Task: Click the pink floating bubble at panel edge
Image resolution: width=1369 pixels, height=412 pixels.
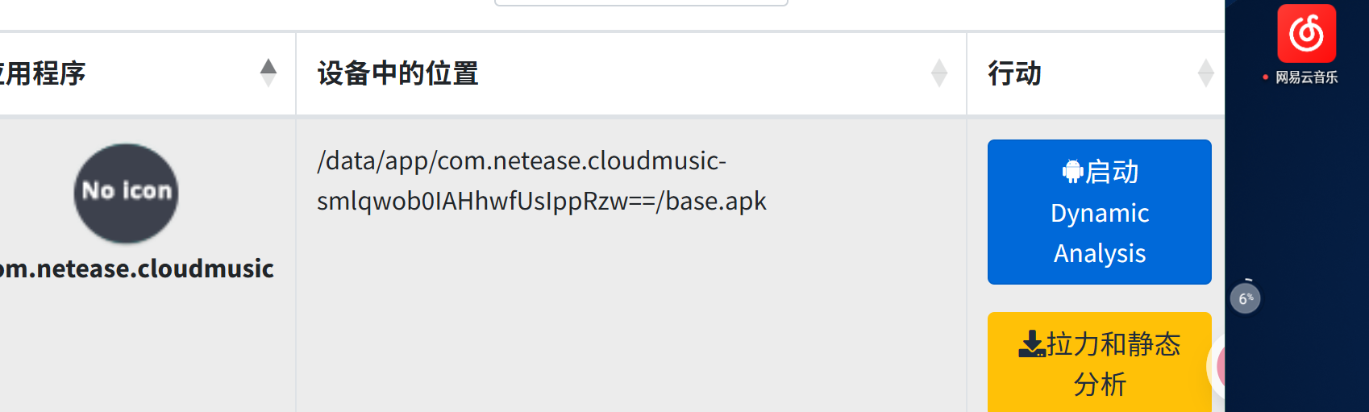Action: [x=1217, y=367]
